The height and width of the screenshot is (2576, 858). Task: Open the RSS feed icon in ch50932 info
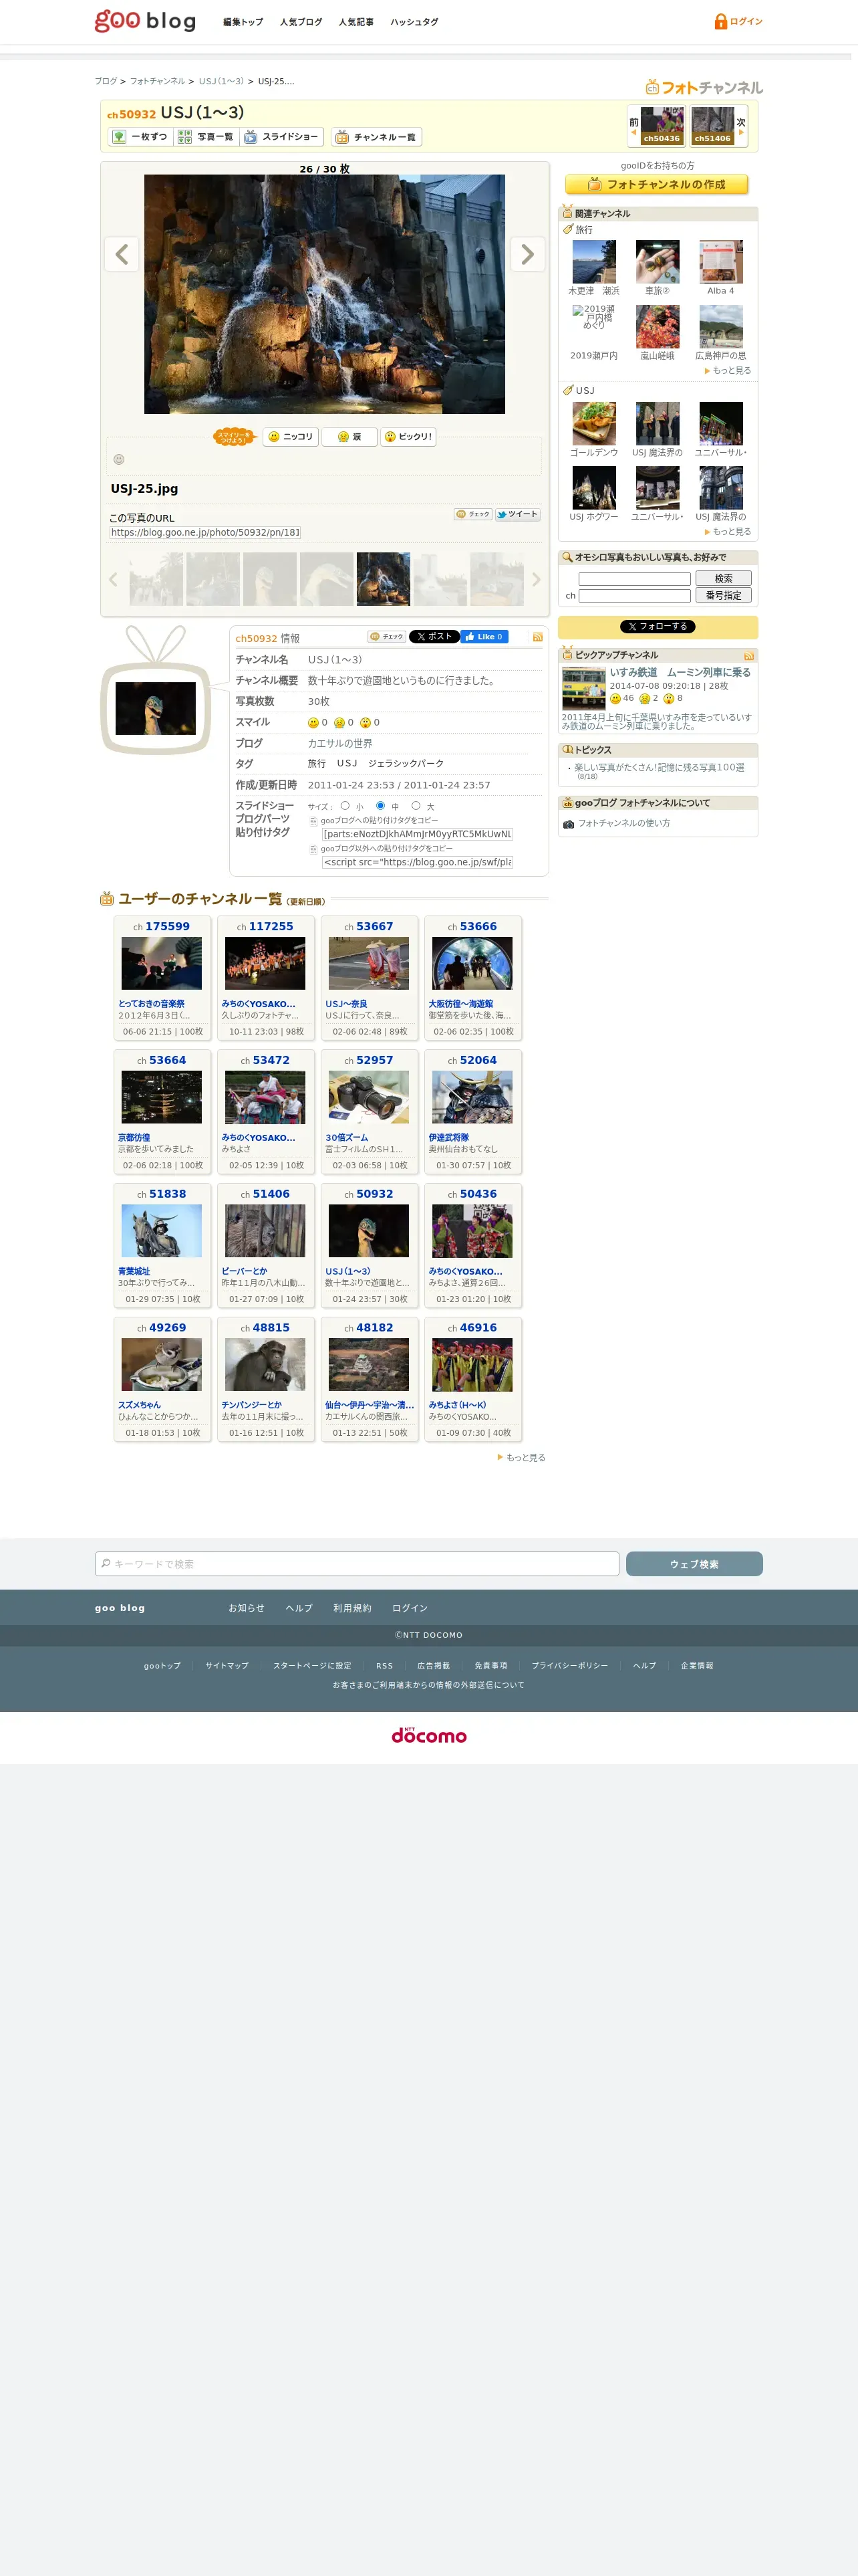coord(537,637)
